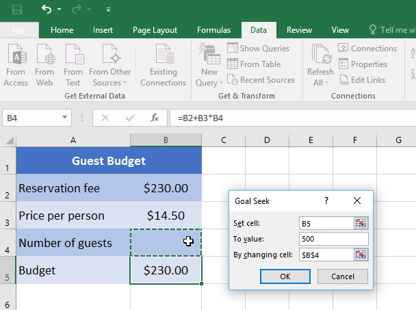Click the Save icon in title bar
This screenshot has height=310, width=416.
tap(17, 10)
